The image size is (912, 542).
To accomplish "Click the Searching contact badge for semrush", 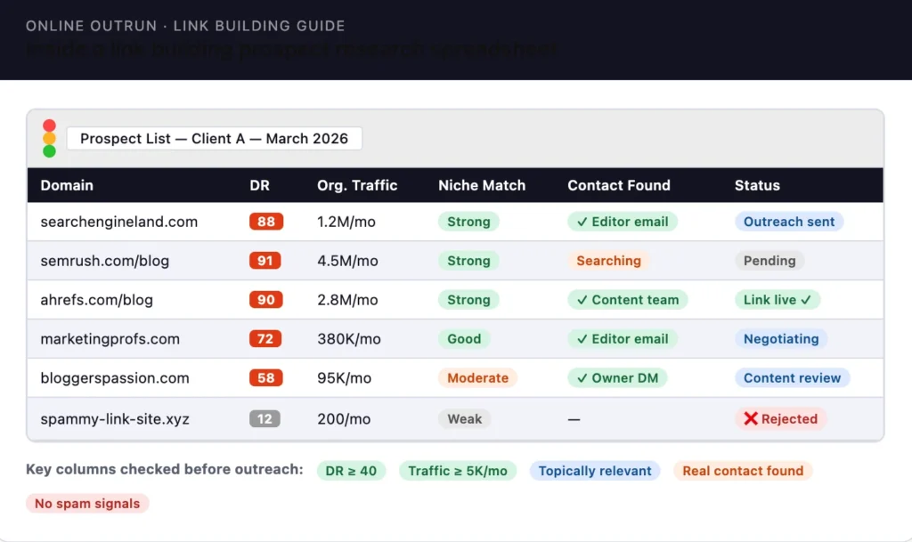I will click(608, 261).
